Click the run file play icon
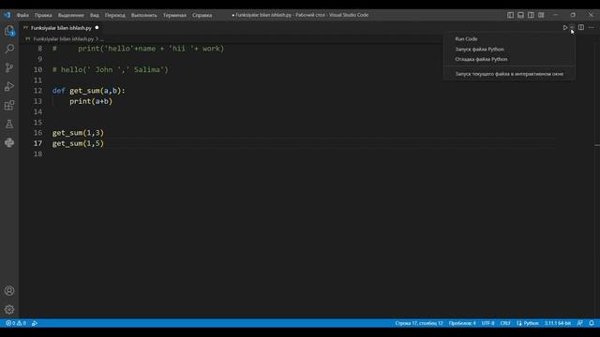Viewport: 600px width, 337px height. point(564,27)
